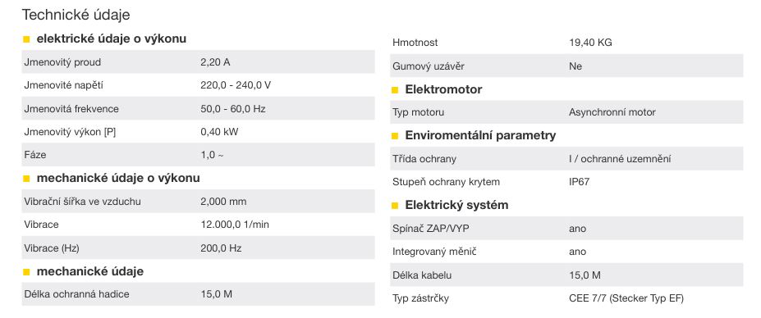Click yellow square beside mechanické údaje heading
Viewport: 761px width, 318px height.
tap(27, 272)
